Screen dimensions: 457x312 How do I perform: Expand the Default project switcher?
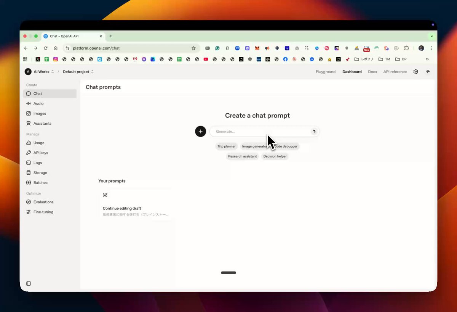click(78, 72)
